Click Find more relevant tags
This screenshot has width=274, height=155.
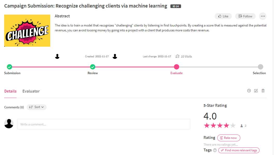tap(239, 150)
